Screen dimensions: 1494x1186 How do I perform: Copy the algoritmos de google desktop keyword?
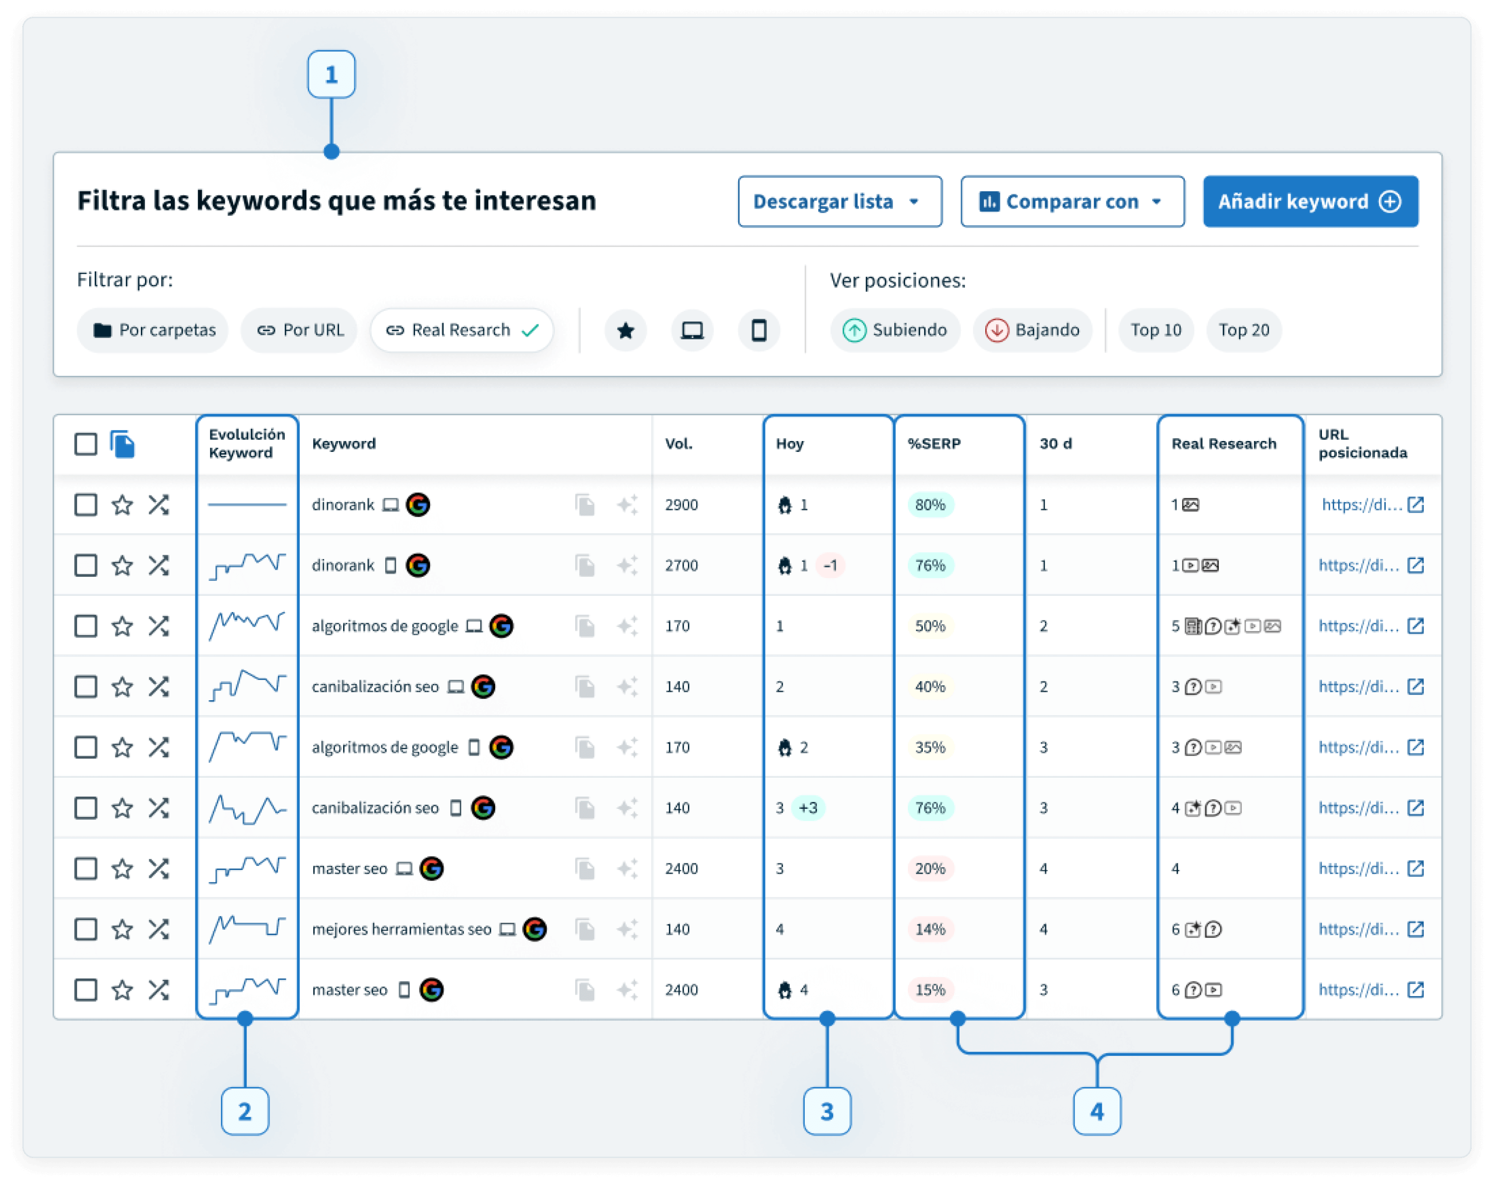click(586, 626)
